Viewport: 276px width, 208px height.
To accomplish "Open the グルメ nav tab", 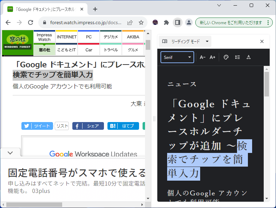I will pyautogui.click(x=133, y=49).
